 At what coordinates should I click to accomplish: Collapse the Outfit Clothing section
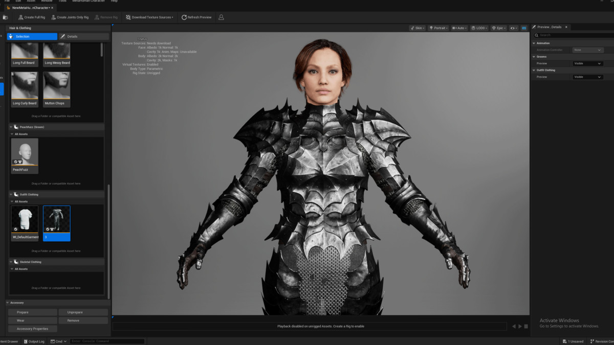coord(12,194)
